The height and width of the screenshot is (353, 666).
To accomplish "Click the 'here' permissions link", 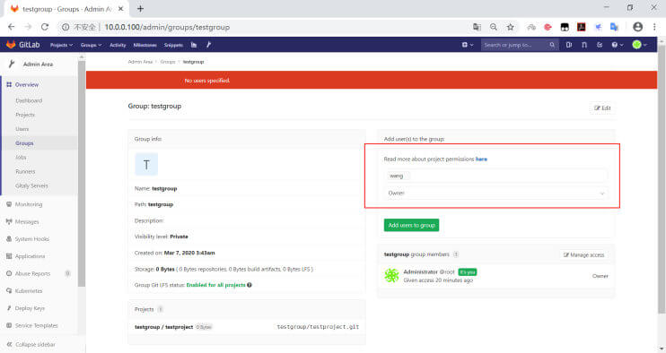I will [x=481, y=159].
